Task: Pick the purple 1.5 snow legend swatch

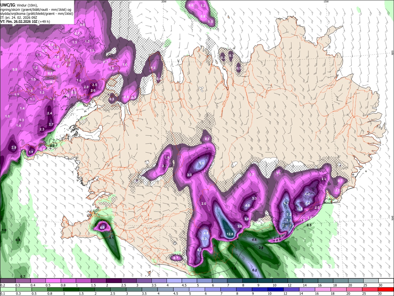Action: (98, 281)
